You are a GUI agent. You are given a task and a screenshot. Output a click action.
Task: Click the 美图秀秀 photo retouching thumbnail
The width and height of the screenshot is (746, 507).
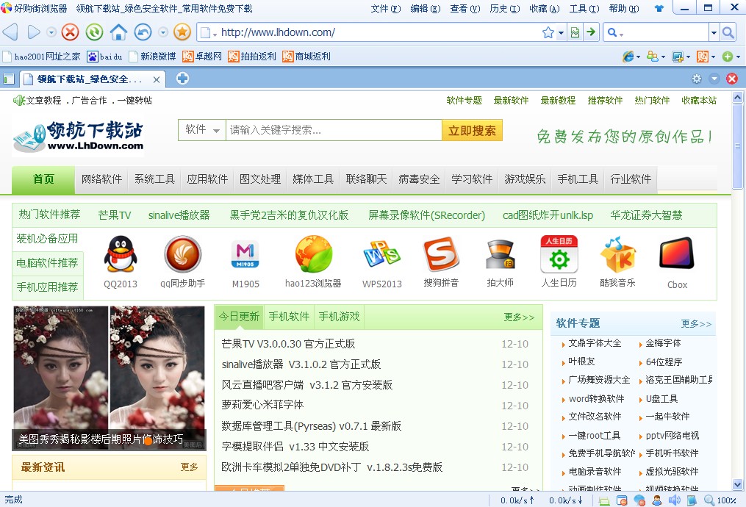coord(109,378)
